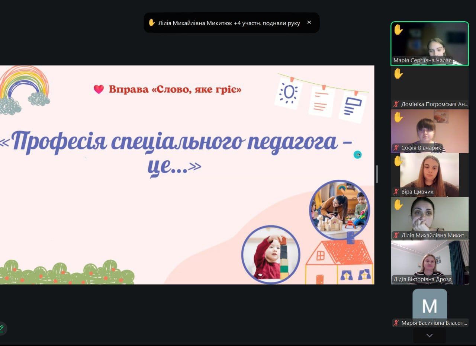The image size is (476, 346).
Task: Click raised hand icon on Лілія Михайлівна tile
Action: click(x=398, y=205)
